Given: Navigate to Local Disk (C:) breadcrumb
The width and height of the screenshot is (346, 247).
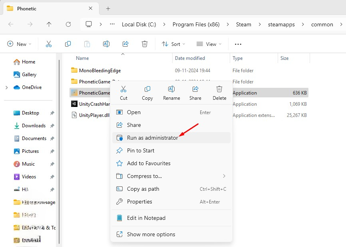Looking at the screenshot, I should point(139,24).
